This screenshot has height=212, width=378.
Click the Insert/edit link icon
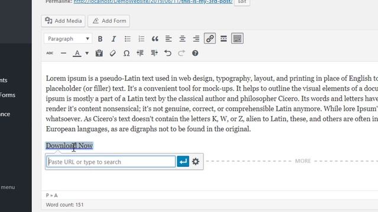pos(210,39)
